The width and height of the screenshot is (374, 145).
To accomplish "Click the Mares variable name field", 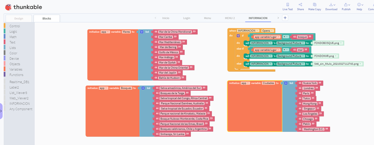I will pyautogui.click(x=126, y=32).
